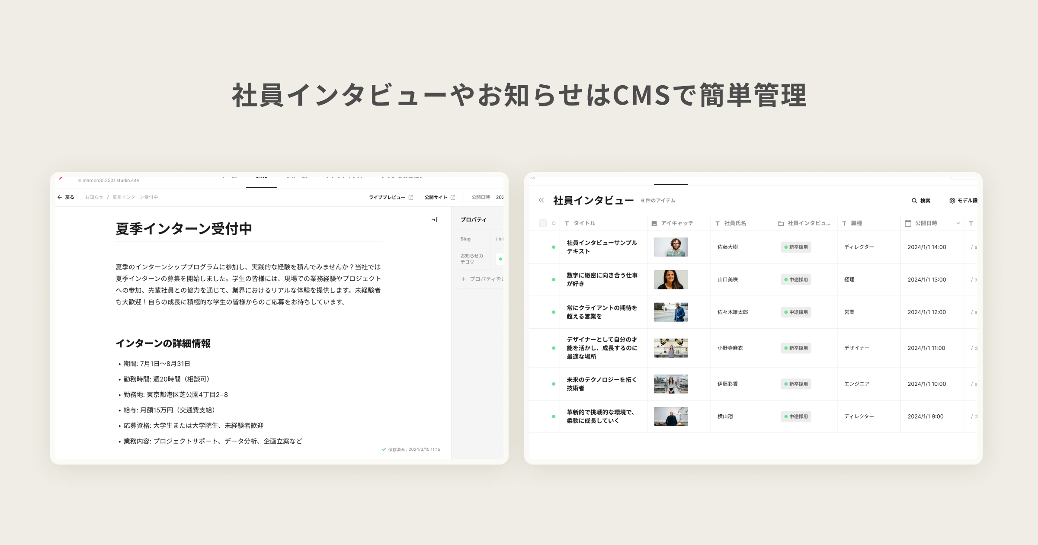Click the back arrow next to 戻る
1038x545 pixels.
point(60,197)
